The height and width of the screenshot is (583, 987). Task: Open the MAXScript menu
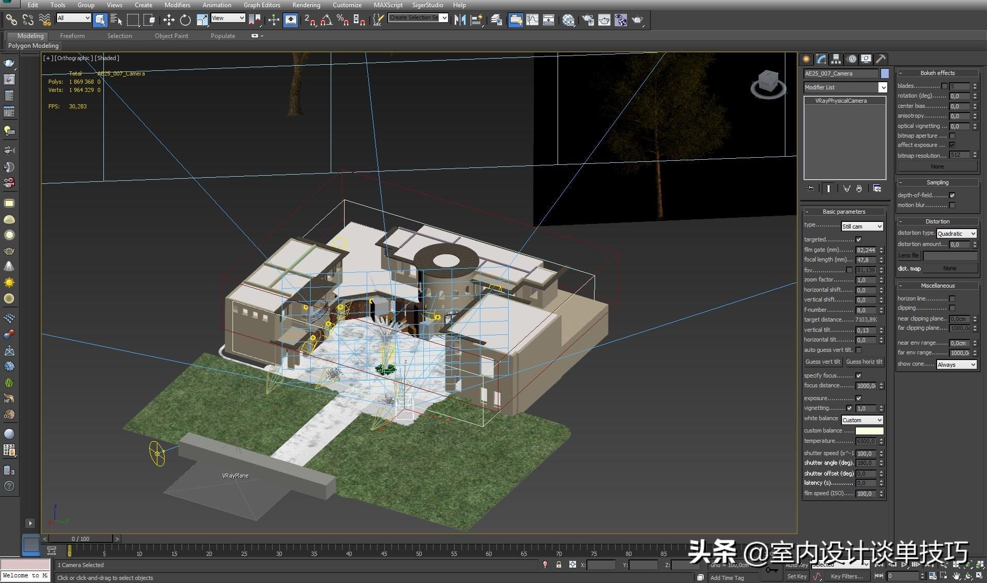pos(388,5)
